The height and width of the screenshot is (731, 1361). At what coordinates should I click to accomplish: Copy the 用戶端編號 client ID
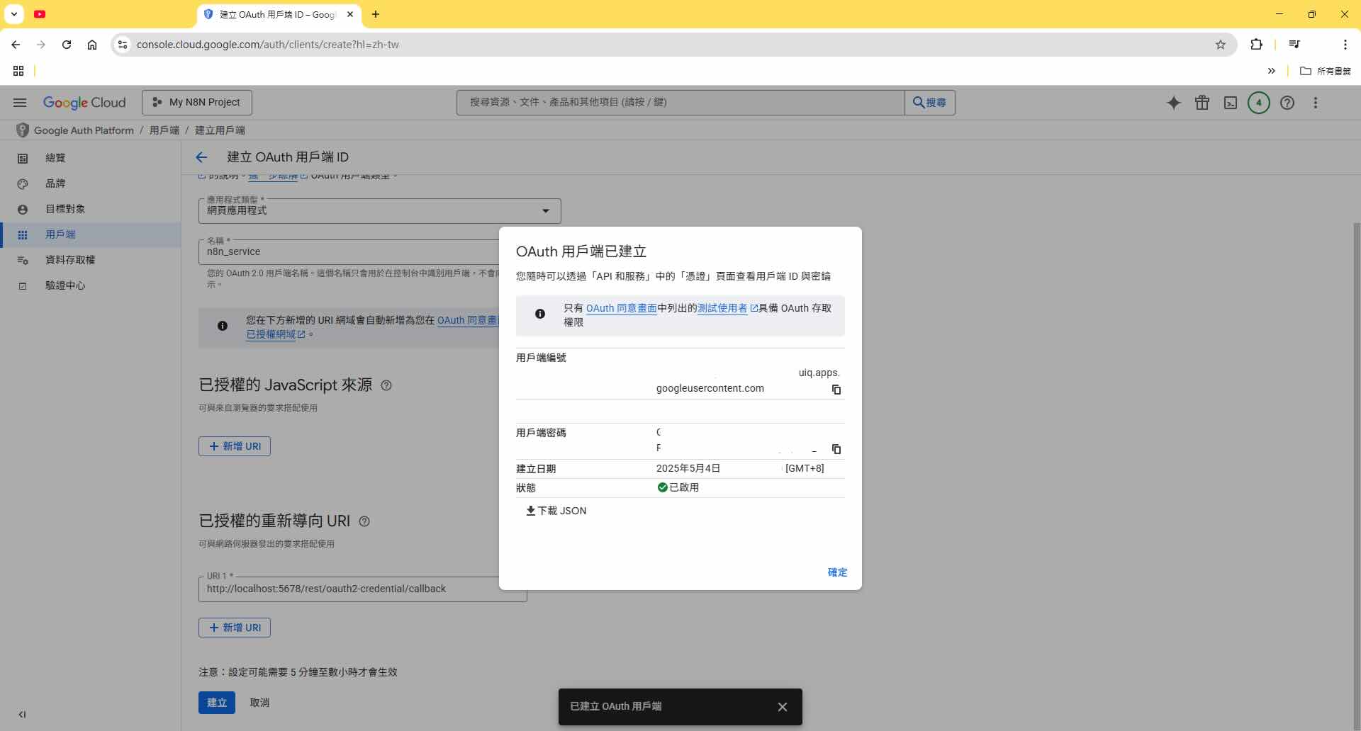point(837,390)
